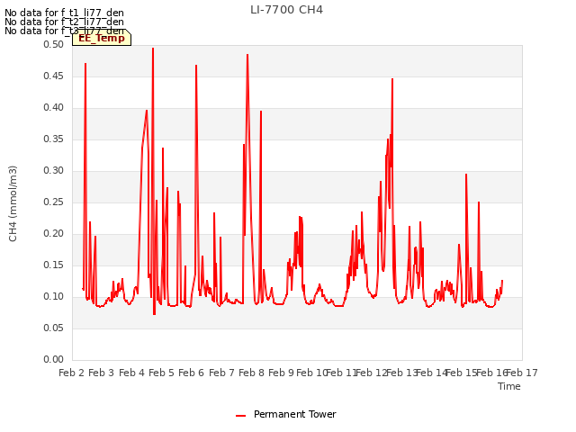Click the Feb 8 x-axis label

[251, 373]
